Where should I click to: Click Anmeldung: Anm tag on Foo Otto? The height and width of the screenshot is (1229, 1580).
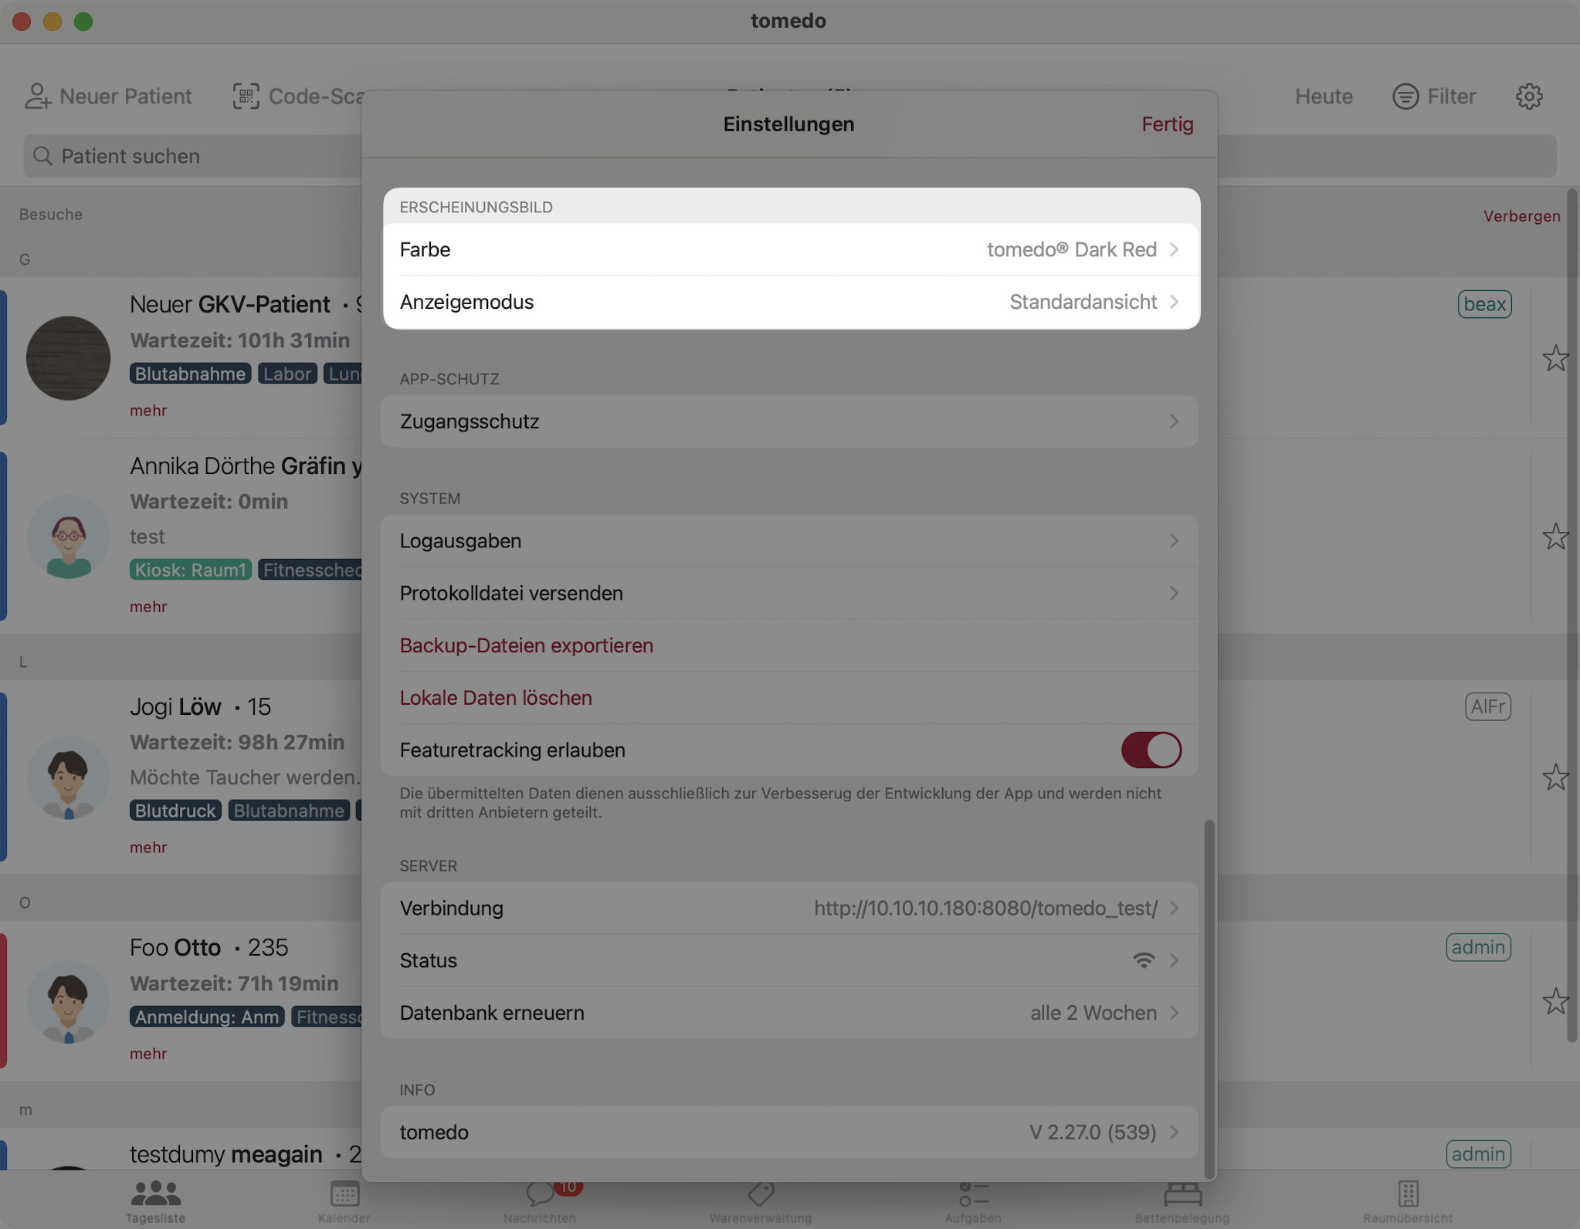[207, 1017]
